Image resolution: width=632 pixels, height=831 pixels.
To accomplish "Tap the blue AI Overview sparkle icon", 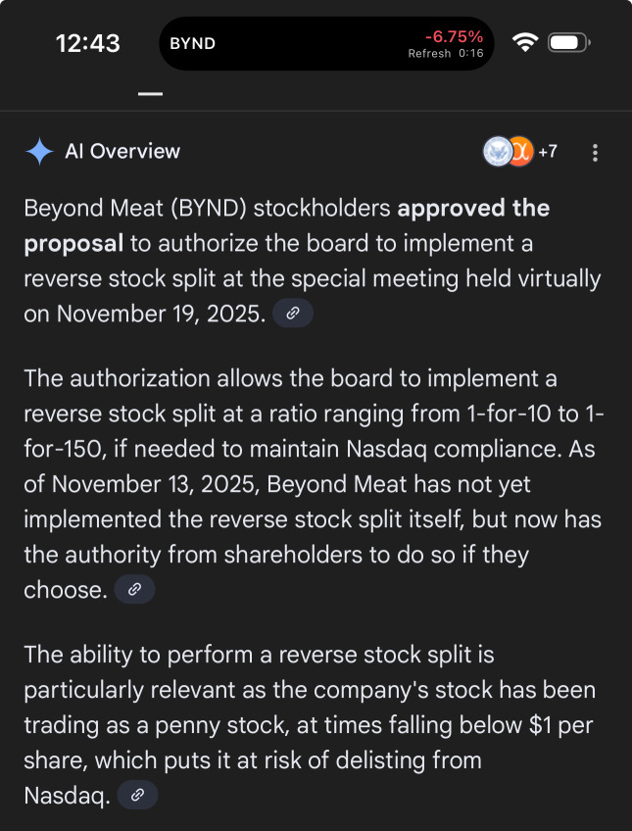I will tap(39, 152).
